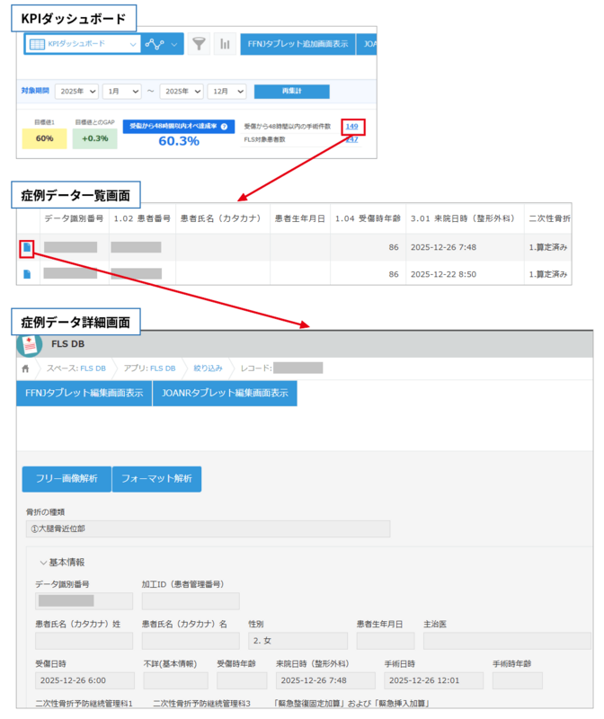
Task: Collapse the 基本情報 section
Action: 62,563
